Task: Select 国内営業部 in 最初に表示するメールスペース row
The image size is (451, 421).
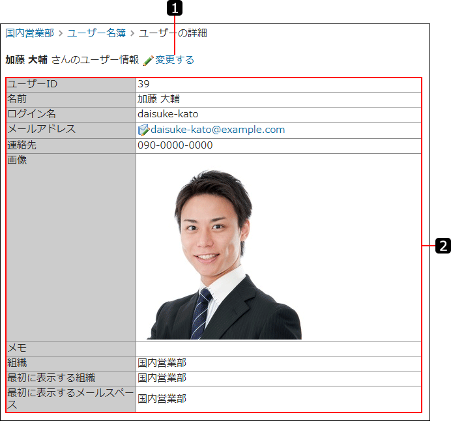Action: click(162, 399)
